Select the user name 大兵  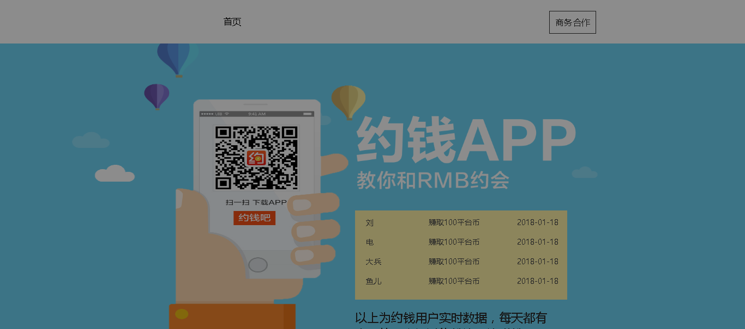coord(374,262)
